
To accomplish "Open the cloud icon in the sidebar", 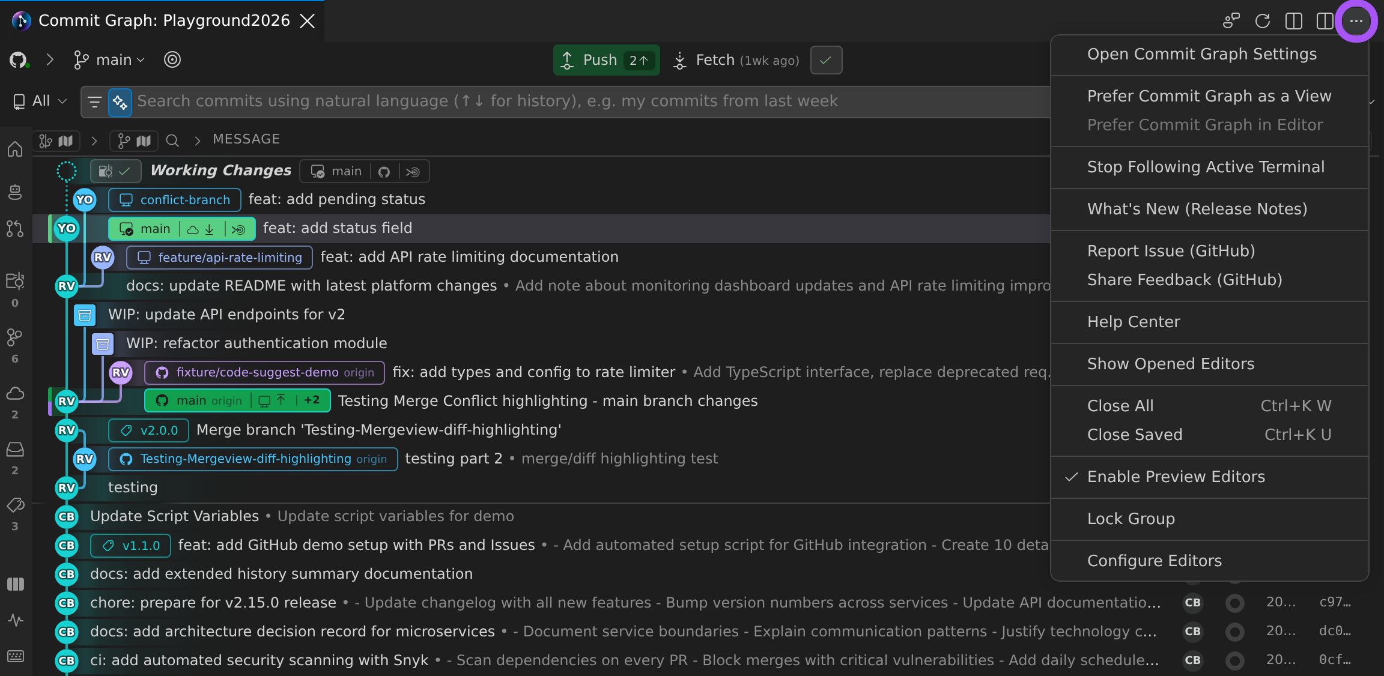I will [x=15, y=394].
